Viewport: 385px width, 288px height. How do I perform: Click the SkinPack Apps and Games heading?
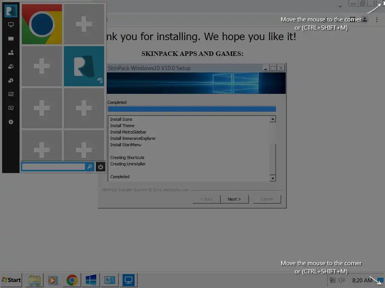click(192, 54)
